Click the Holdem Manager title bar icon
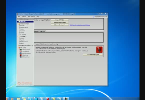 (17, 14)
